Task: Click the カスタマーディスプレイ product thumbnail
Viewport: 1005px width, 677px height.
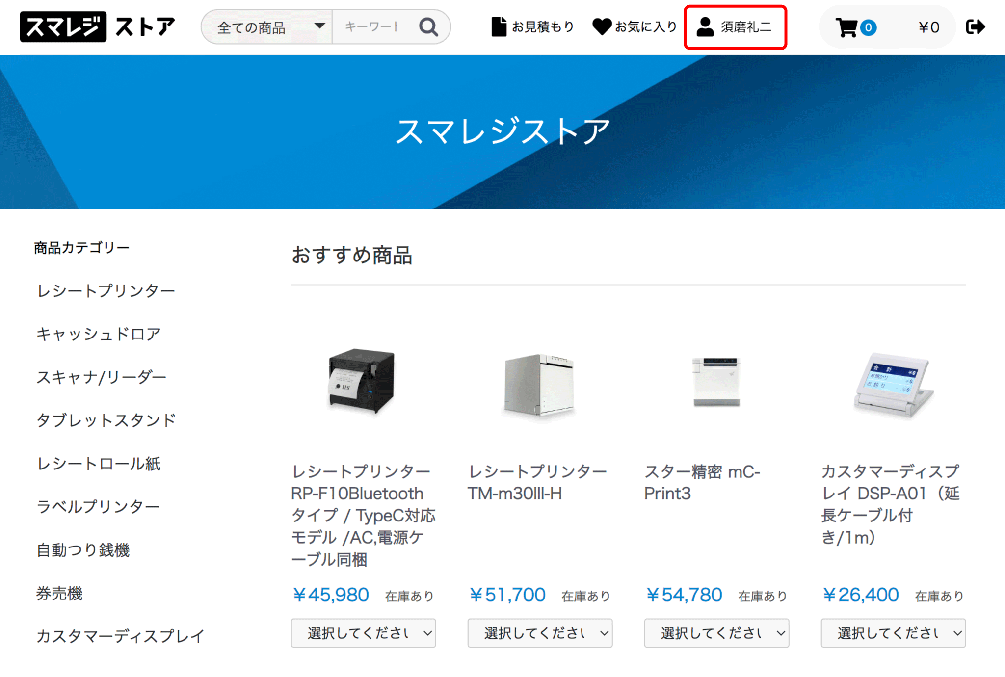Action: (893, 384)
